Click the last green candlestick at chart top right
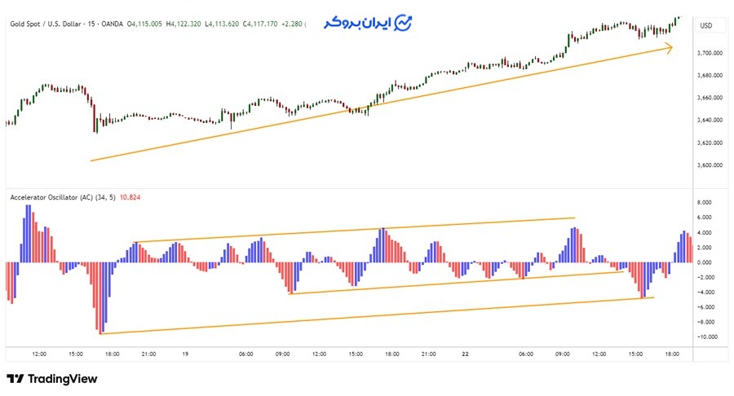 [x=677, y=19]
